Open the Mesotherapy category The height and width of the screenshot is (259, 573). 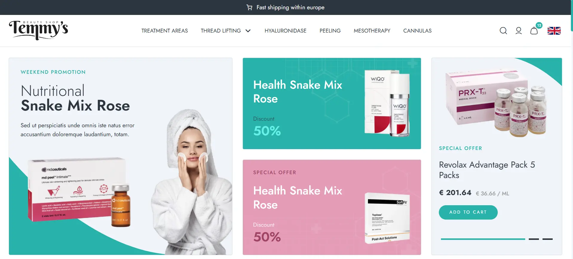372,31
